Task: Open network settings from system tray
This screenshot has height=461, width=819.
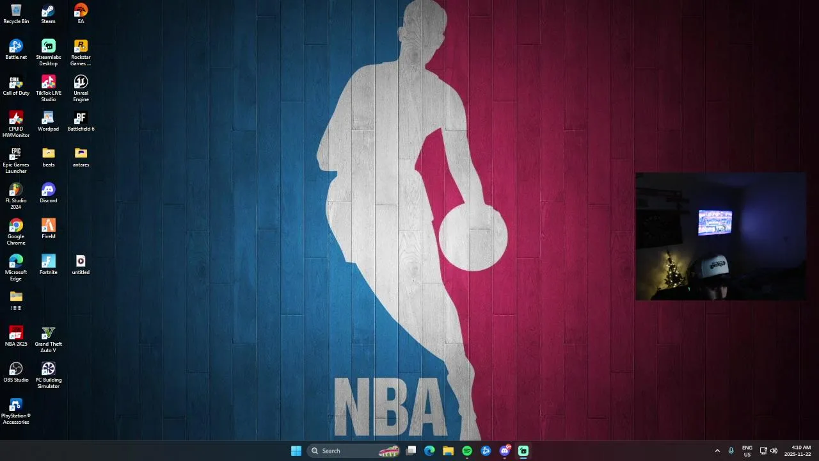Action: [763, 451]
